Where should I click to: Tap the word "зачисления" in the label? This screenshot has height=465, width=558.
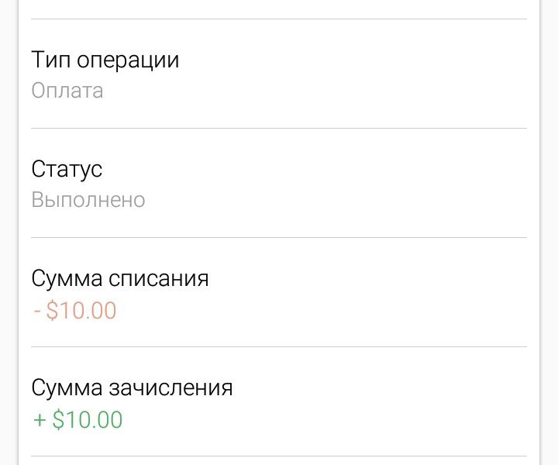(x=170, y=387)
